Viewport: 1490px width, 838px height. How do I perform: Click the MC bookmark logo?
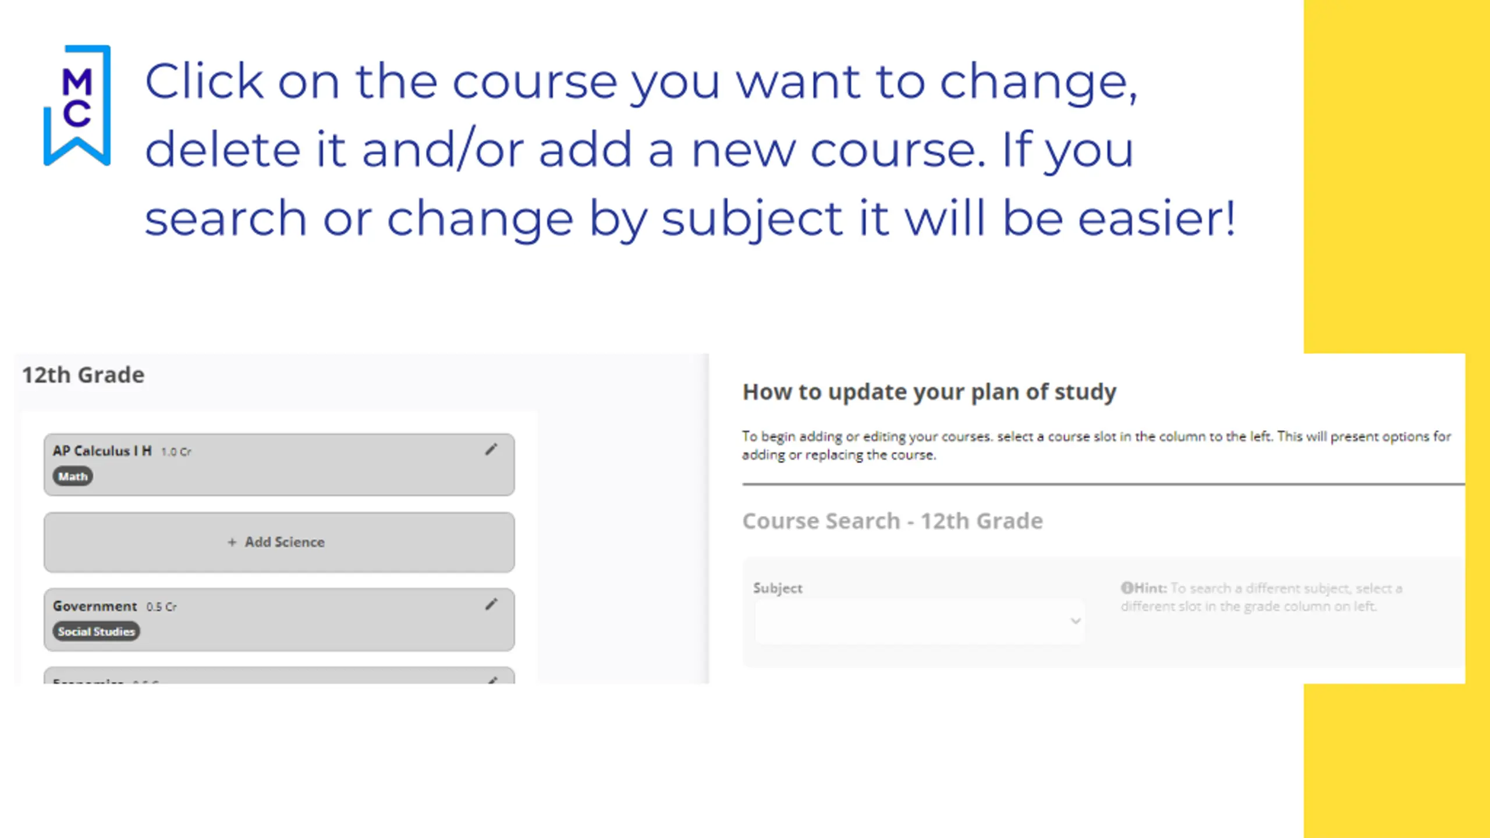point(77,105)
